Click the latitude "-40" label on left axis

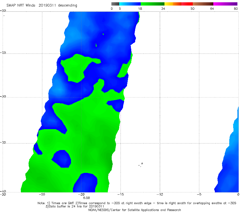pos(3,191)
